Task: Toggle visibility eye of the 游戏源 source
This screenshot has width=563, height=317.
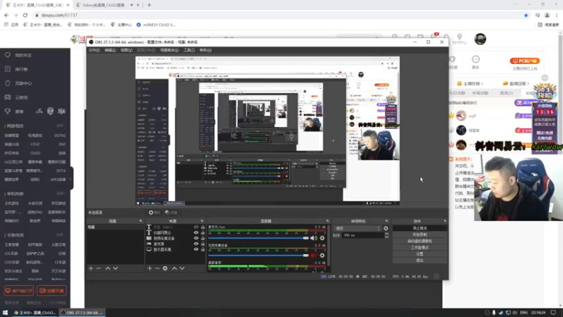Action: click(x=196, y=244)
